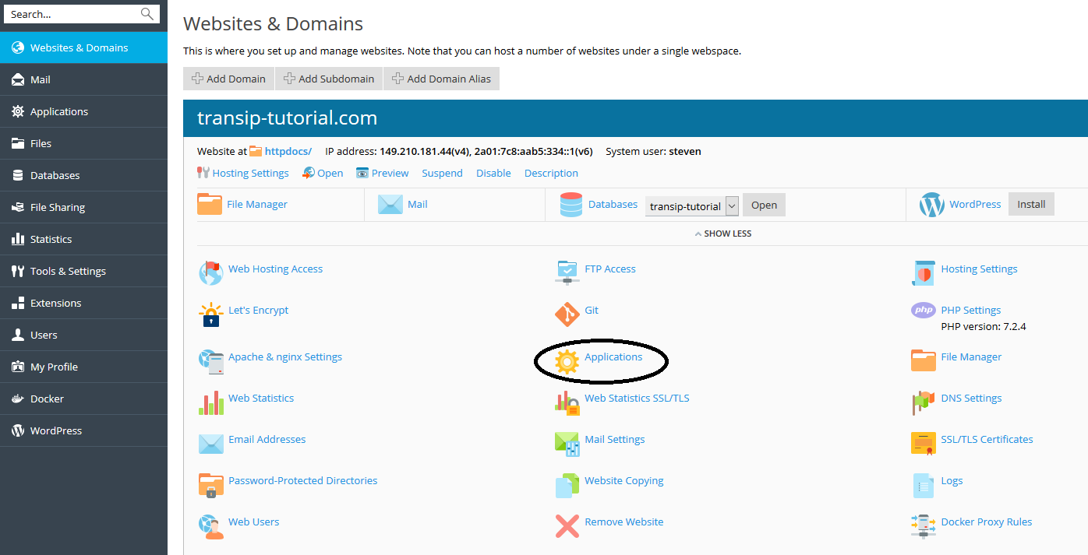Click the search magnifier icon
1088x555 pixels.
coord(147,14)
